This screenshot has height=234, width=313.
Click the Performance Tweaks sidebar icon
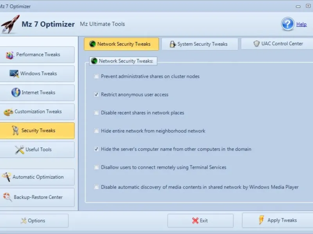[x=9, y=55]
